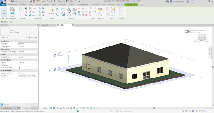Click the Propagate Extents tool in Datum

121,11
